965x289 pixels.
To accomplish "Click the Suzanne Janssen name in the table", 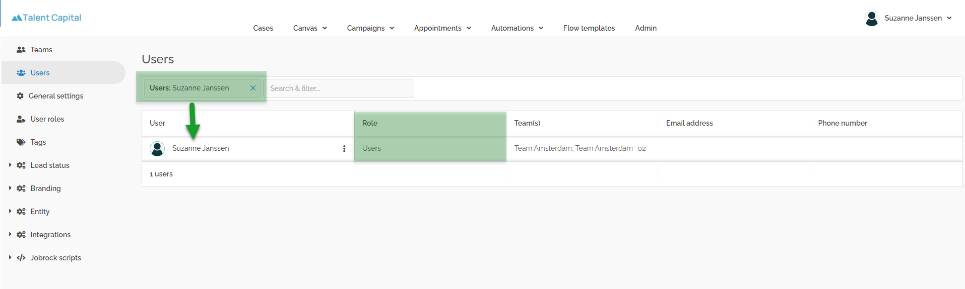I will pos(201,148).
